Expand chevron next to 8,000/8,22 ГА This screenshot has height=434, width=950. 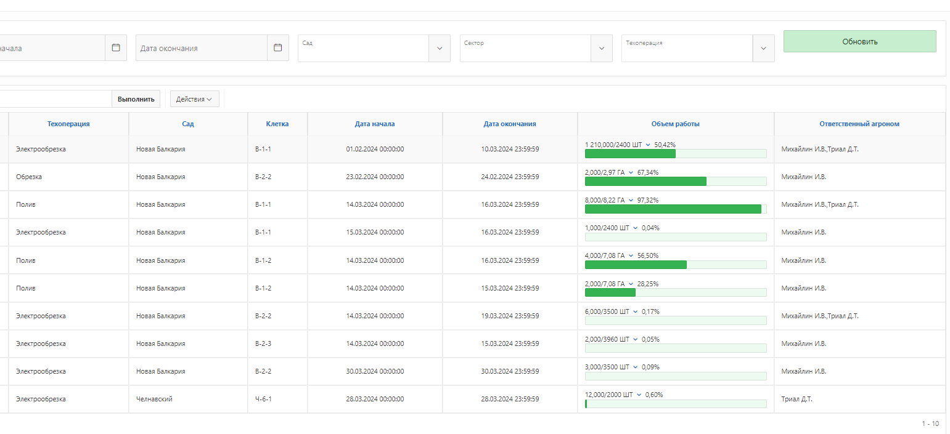tap(631, 200)
